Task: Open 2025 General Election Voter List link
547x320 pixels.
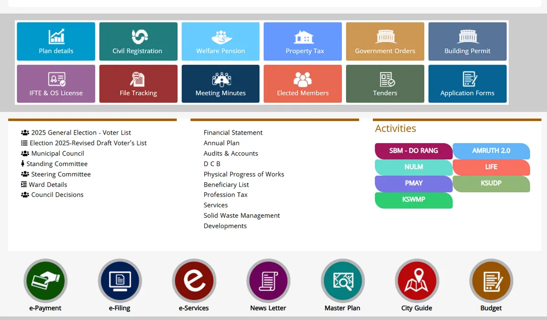Action: coord(81,133)
